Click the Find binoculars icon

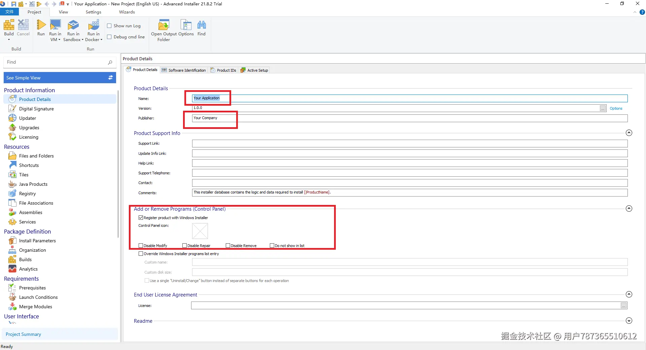(202, 25)
